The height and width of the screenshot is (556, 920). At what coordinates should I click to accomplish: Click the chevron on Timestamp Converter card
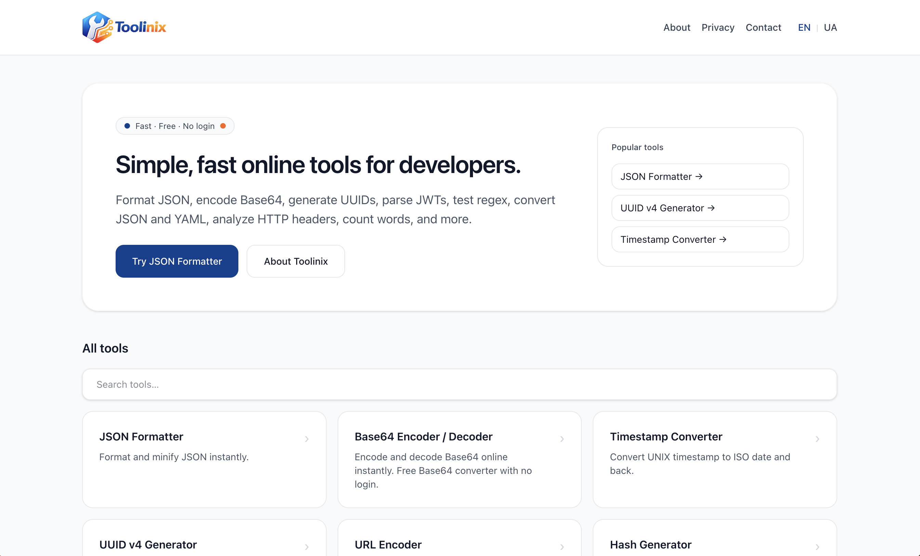(817, 439)
